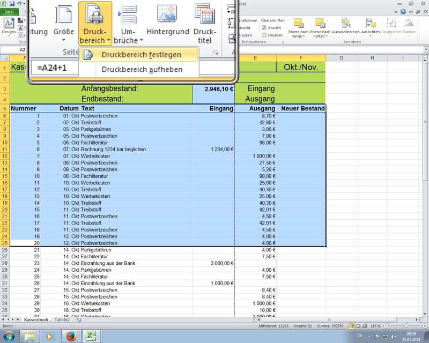429x343 pixels.
Task: Enable Überschriften 'Drucken' checkbox
Action: 264,35
